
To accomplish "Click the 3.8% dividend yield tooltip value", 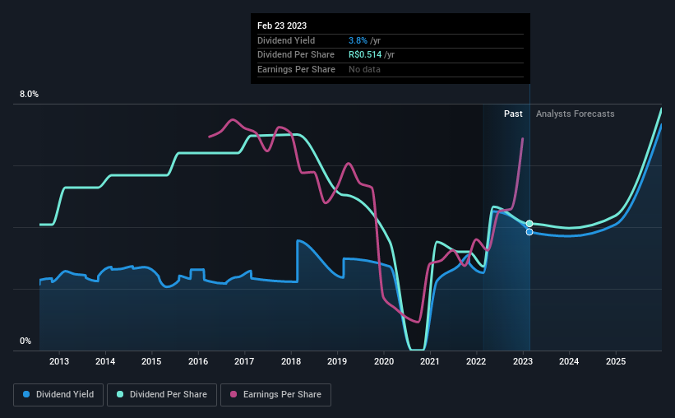I will click(358, 40).
